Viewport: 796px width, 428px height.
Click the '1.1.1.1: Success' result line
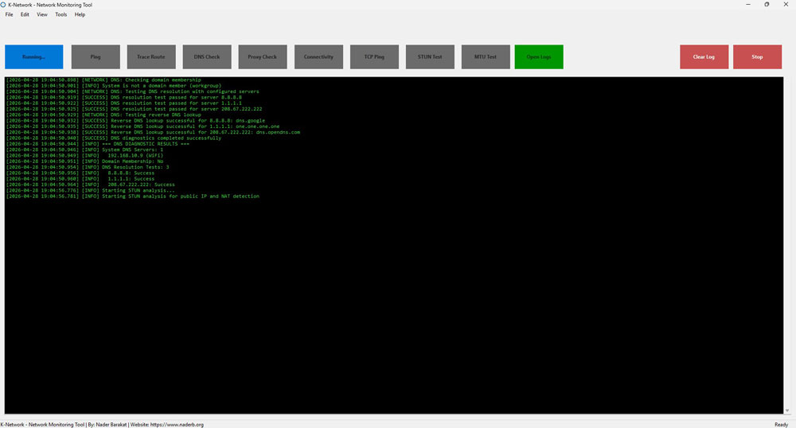point(80,179)
